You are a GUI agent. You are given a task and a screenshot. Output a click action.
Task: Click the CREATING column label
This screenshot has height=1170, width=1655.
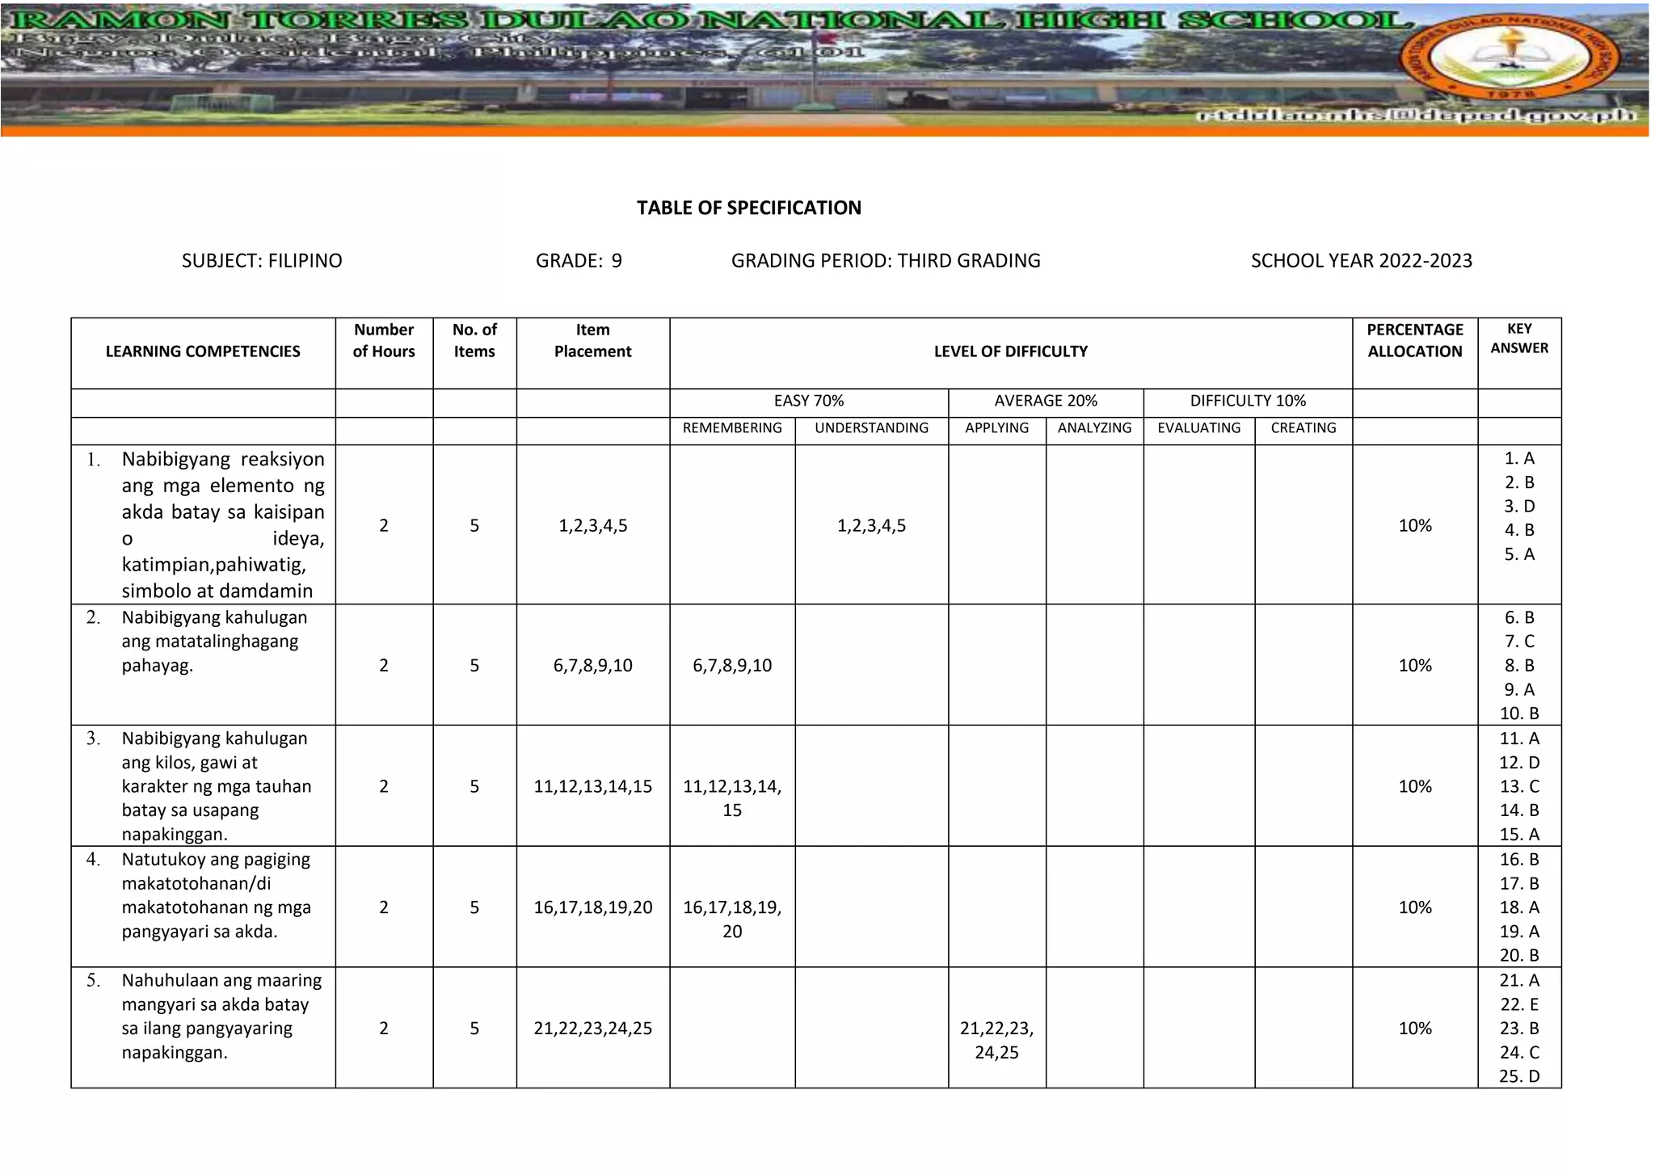pos(1303,428)
